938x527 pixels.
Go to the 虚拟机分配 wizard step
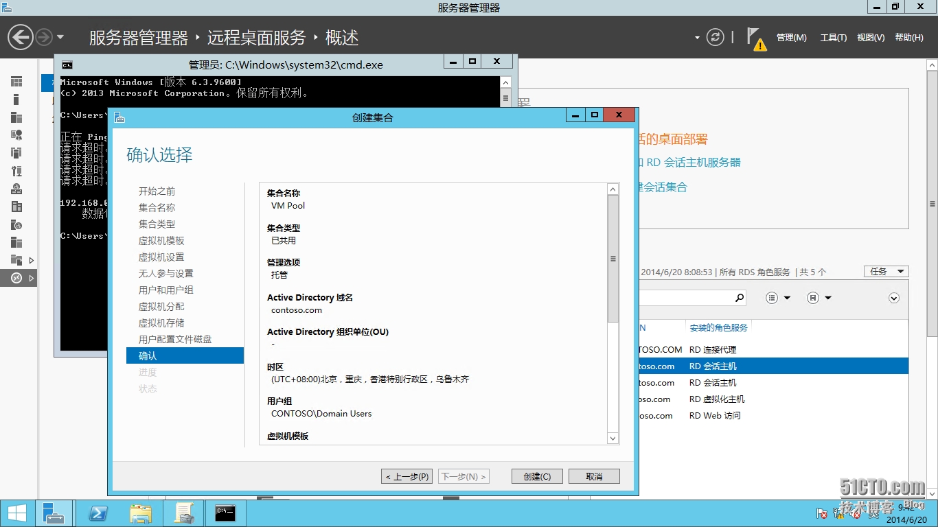point(161,307)
